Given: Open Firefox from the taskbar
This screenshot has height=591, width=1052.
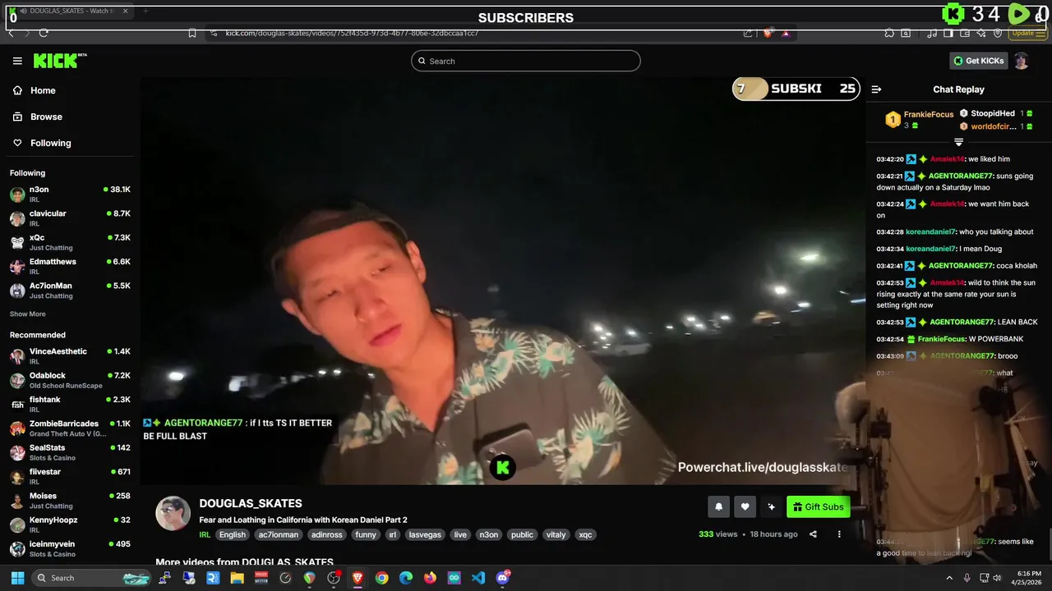Looking at the screenshot, I should [x=430, y=578].
